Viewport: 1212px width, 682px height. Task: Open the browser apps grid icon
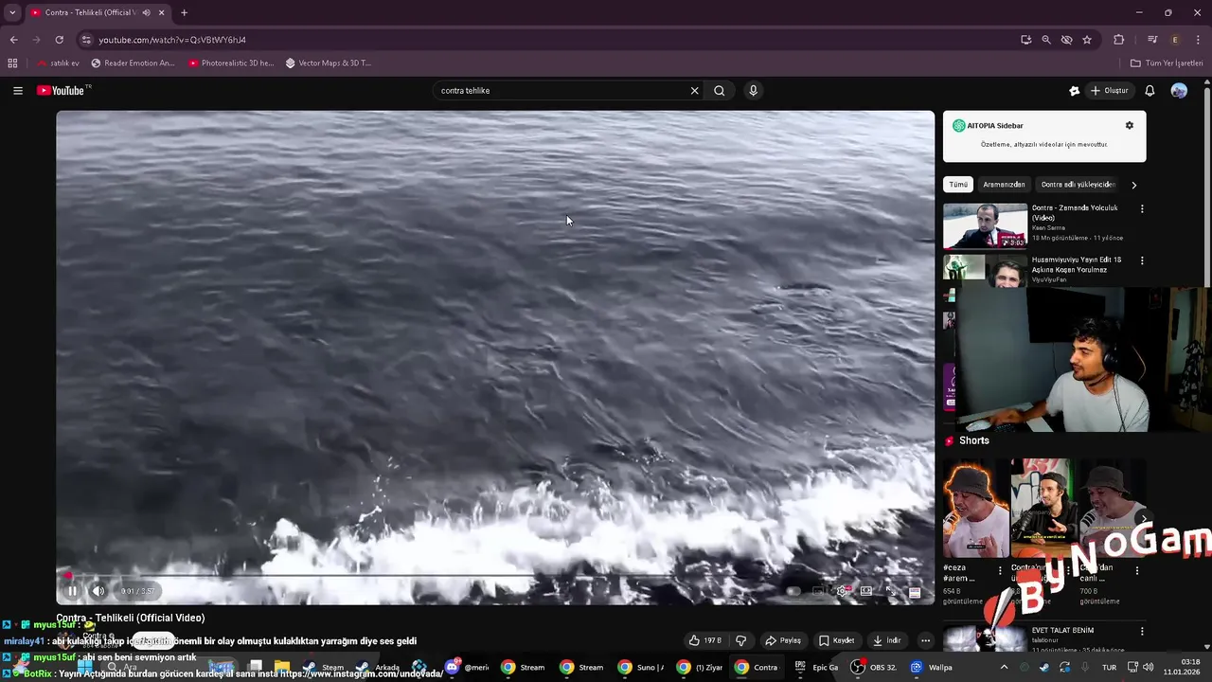tap(12, 63)
